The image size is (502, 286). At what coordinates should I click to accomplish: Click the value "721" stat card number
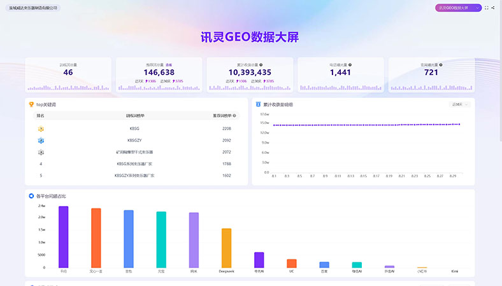(x=431, y=72)
